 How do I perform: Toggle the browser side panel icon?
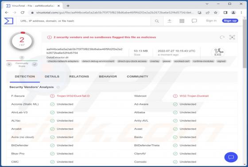pyautogui.click(x=225, y=12)
